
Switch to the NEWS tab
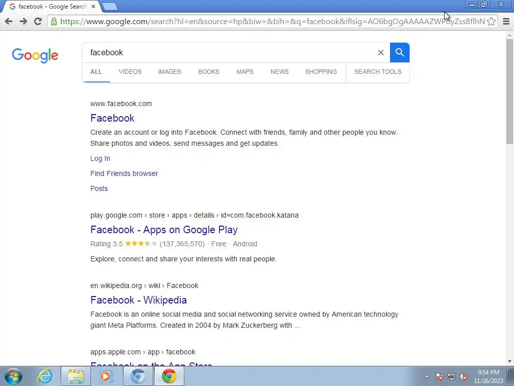pyautogui.click(x=280, y=72)
